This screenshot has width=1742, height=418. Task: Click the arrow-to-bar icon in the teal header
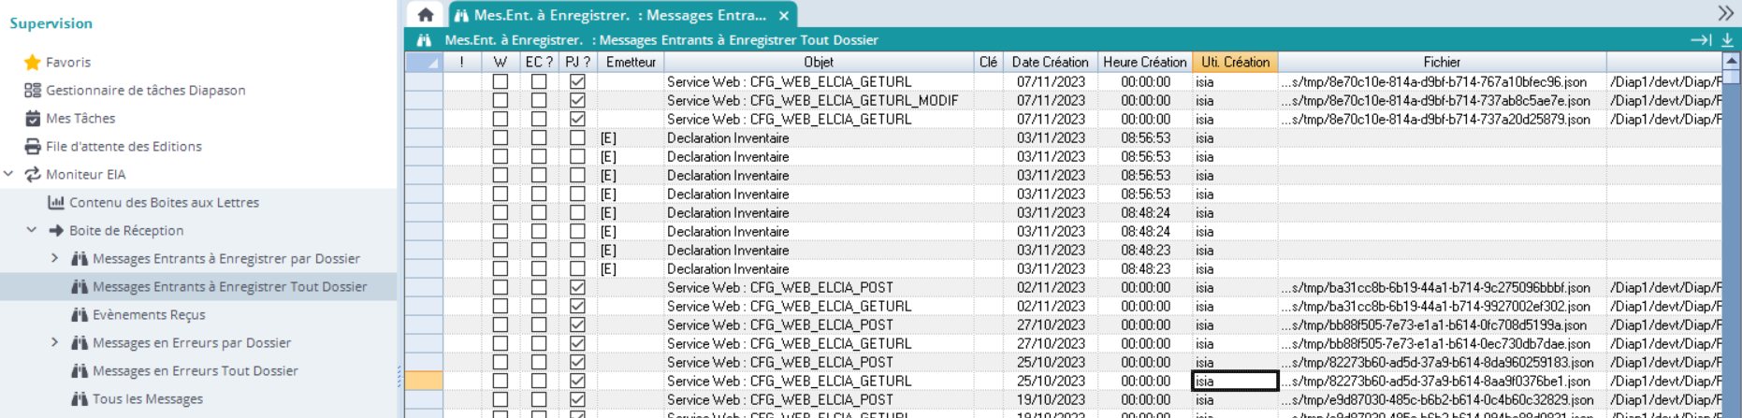[1701, 40]
